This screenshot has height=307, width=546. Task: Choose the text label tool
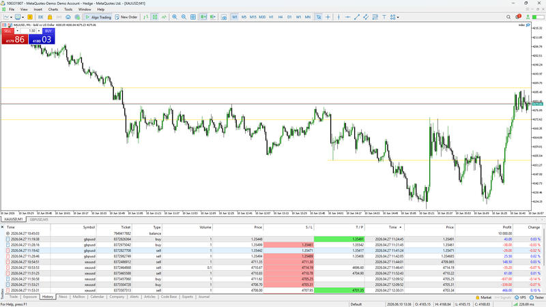point(384,16)
